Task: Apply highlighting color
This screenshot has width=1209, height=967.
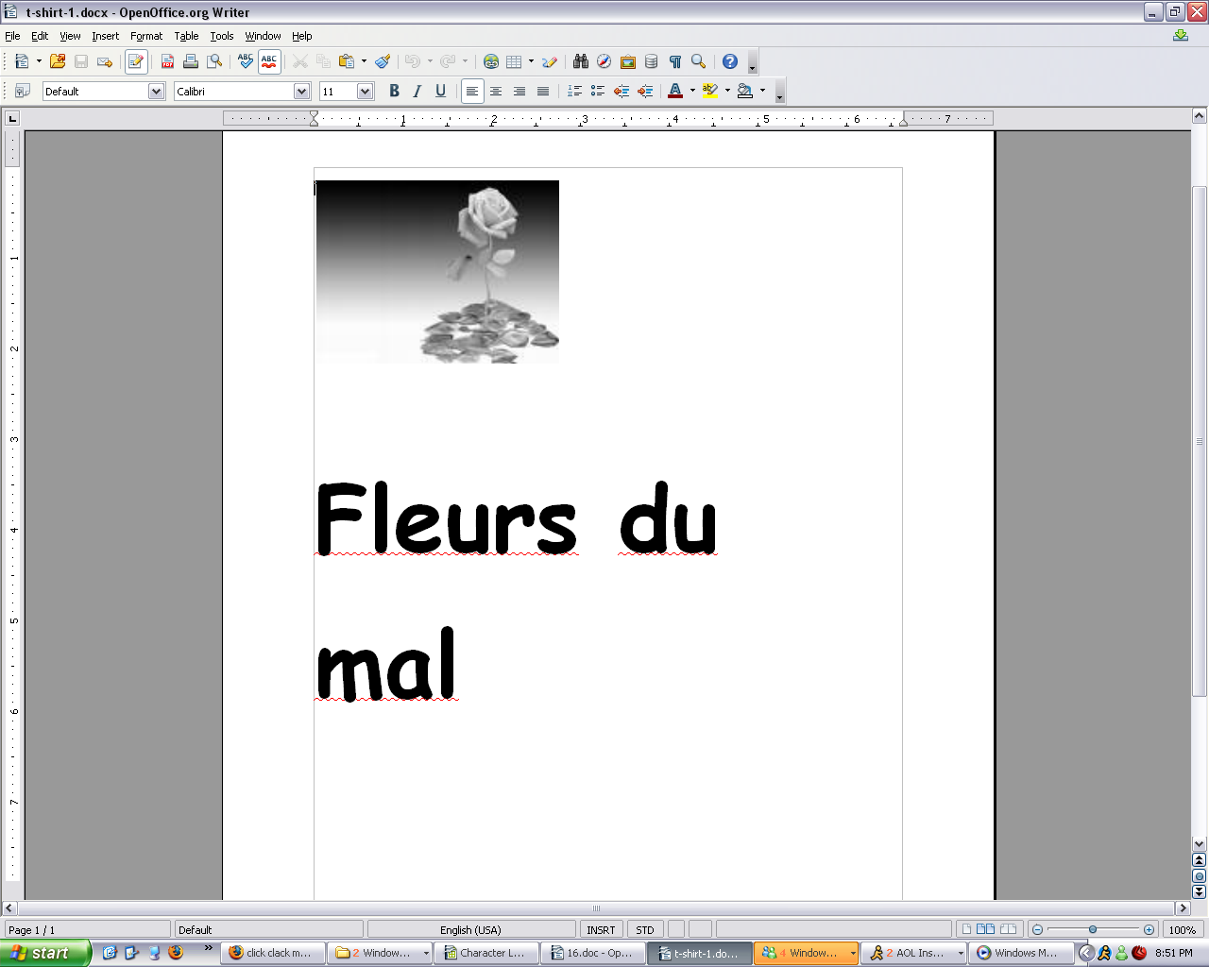Action: [x=710, y=91]
